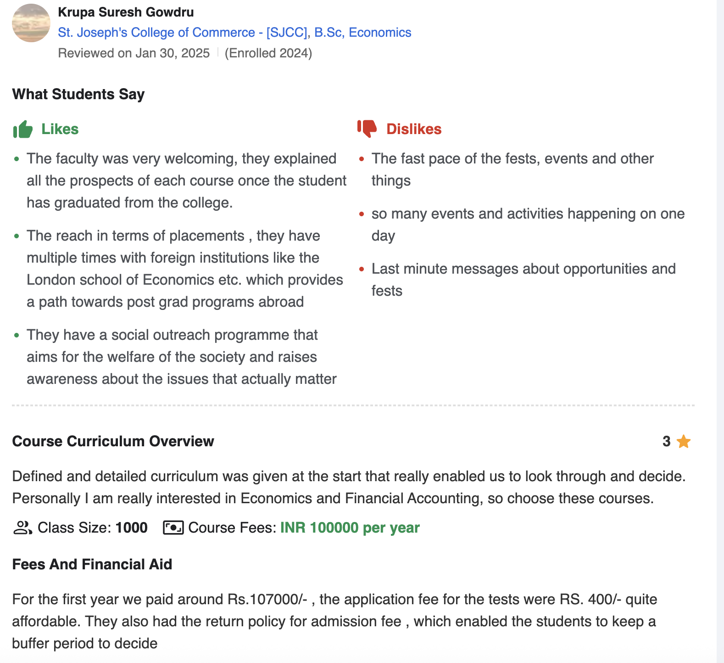This screenshot has width=724, height=663.
Task: Click the Course Fees card icon
Action: tap(173, 528)
